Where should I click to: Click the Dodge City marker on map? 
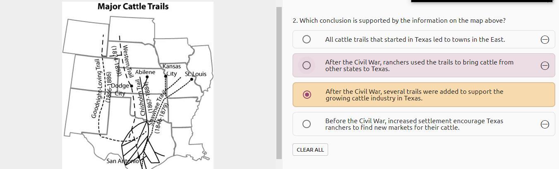tap(132, 86)
